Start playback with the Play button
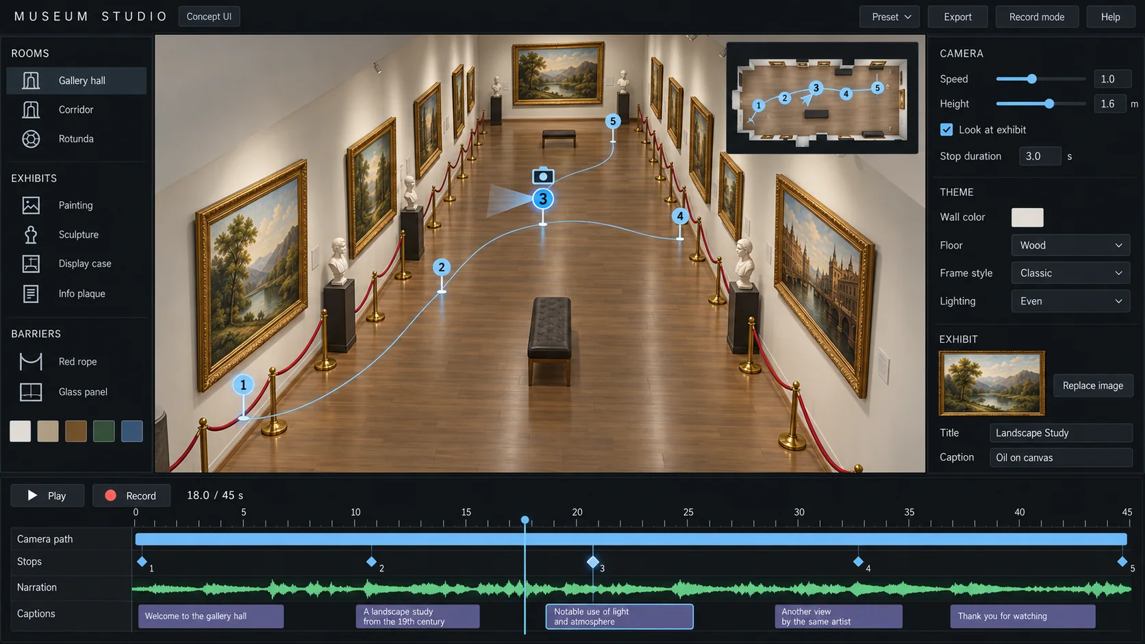Image resolution: width=1145 pixels, height=644 pixels. pyautogui.click(x=47, y=495)
